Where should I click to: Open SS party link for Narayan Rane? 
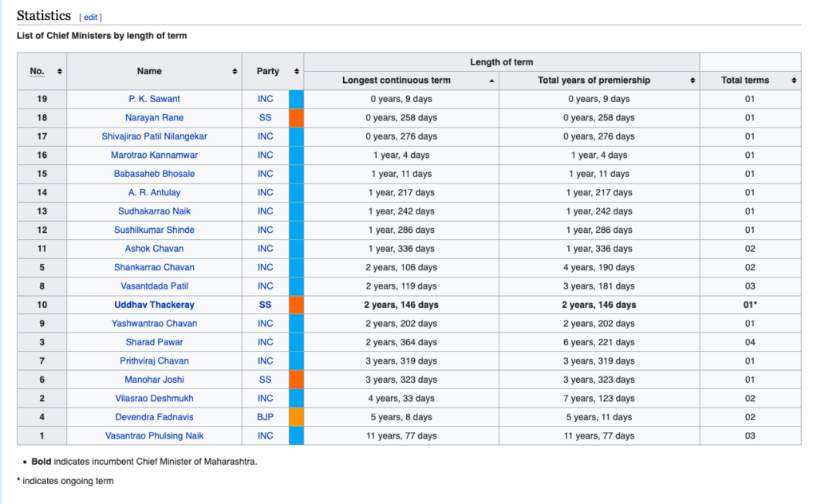[x=265, y=118]
